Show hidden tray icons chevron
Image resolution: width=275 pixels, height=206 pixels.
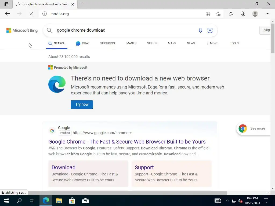pyautogui.click(x=227, y=201)
